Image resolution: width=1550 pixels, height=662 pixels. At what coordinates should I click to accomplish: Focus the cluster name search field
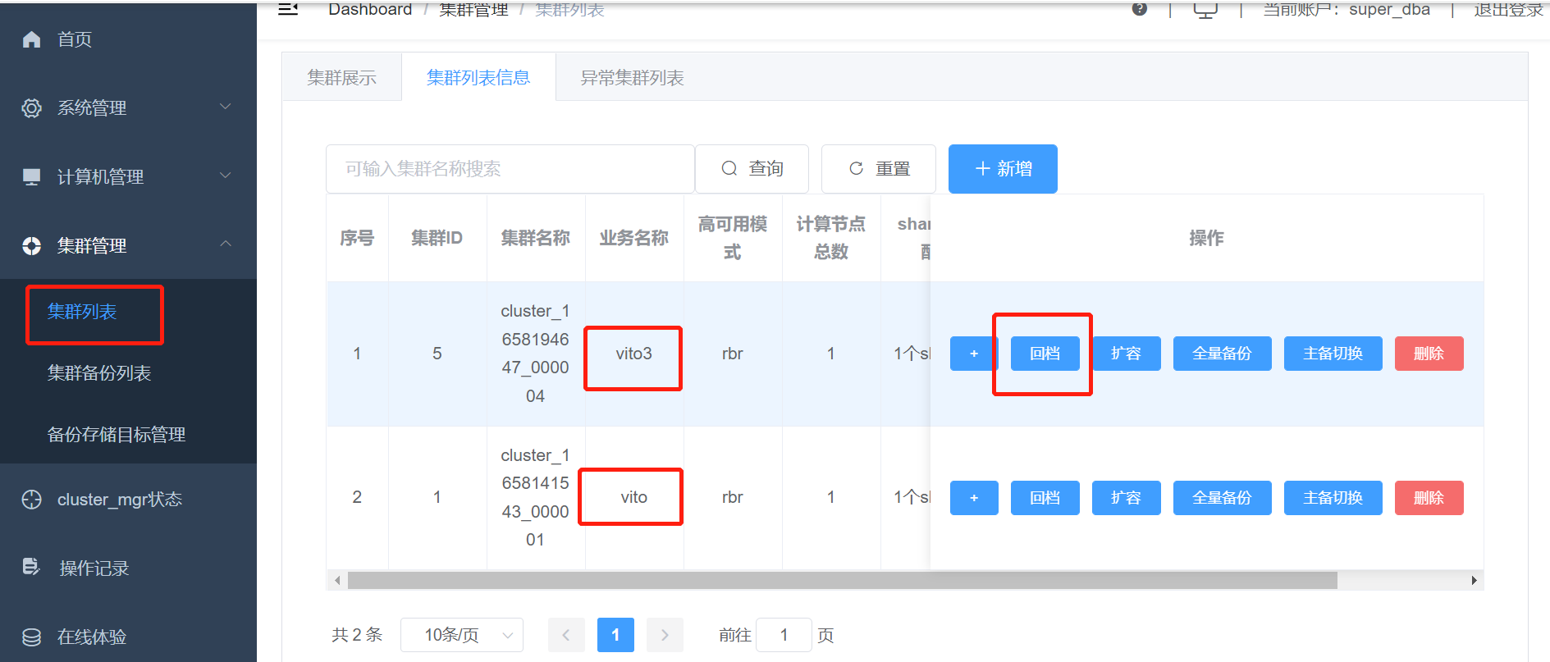[510, 169]
